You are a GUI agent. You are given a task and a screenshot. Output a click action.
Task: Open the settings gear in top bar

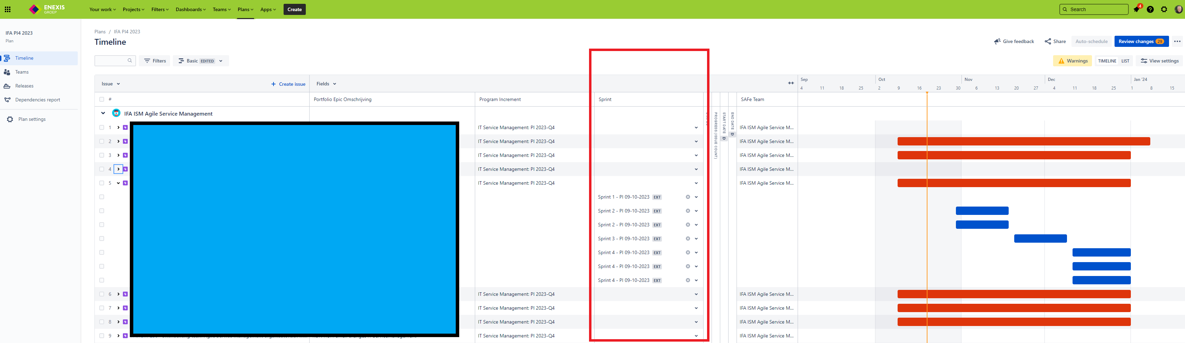point(1164,9)
